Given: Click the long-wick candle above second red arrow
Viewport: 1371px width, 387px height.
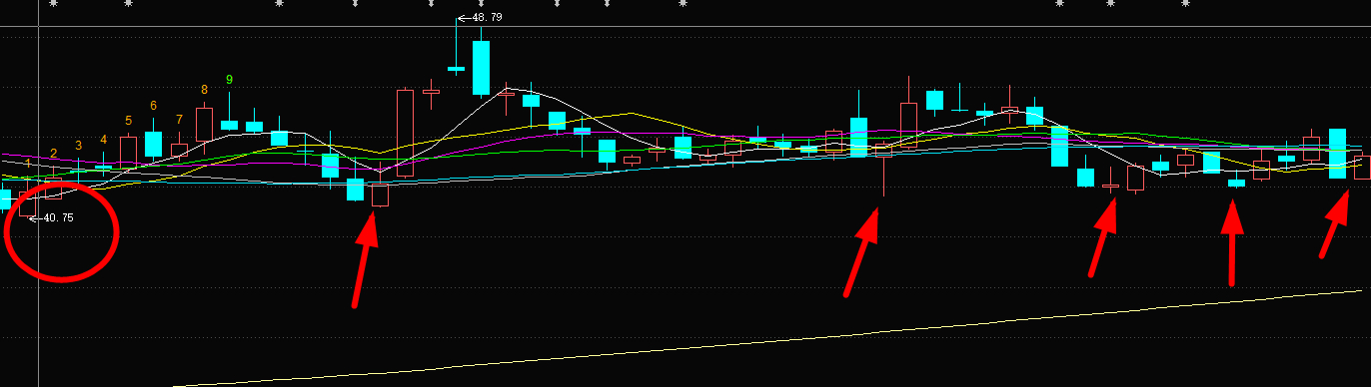Looking at the screenshot, I should [x=883, y=150].
